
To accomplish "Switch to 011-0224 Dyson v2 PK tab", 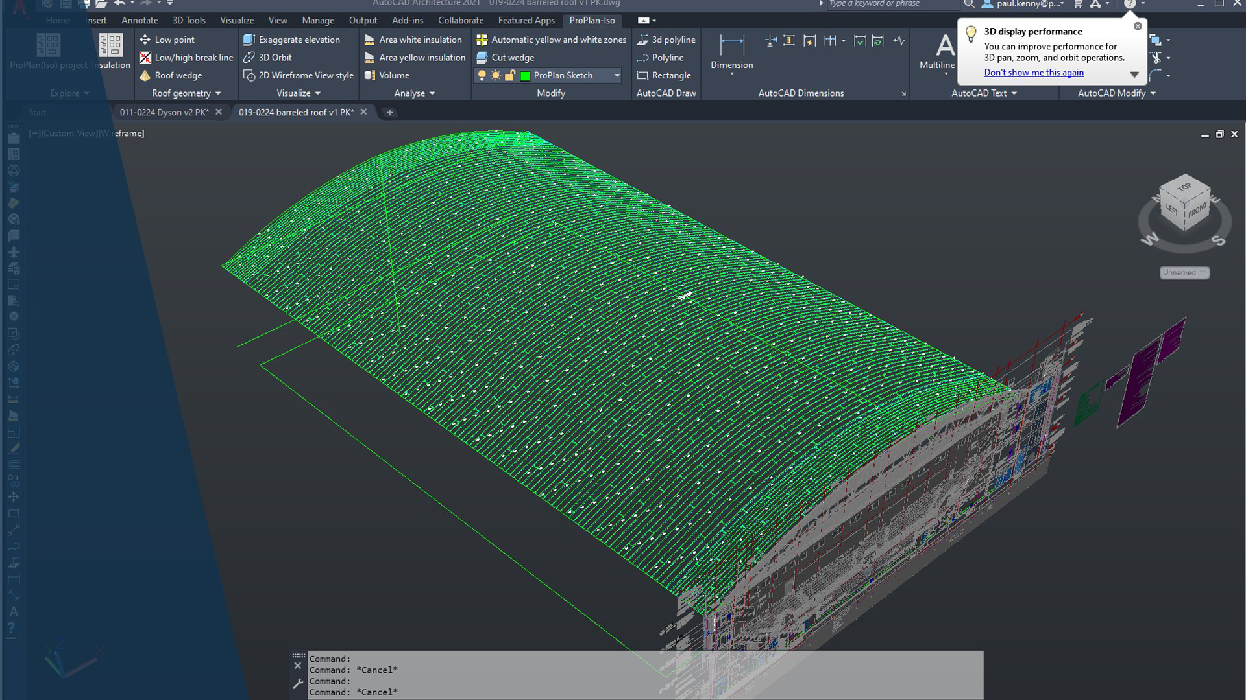I will click(164, 112).
